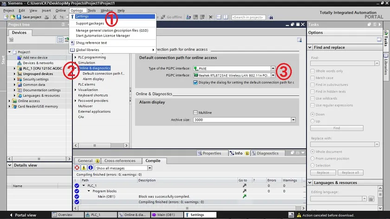Image resolution: width=390 pixels, height=219 pixels.
Task: Split editor space vertically icon
Action: [226, 17]
